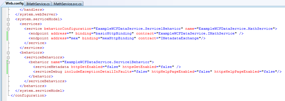
Task: Open the IMathService.cs tab
Action: pos(38,4)
